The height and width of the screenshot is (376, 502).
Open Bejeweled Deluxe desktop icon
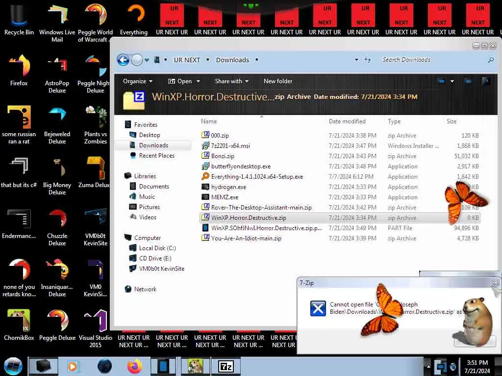click(x=57, y=124)
